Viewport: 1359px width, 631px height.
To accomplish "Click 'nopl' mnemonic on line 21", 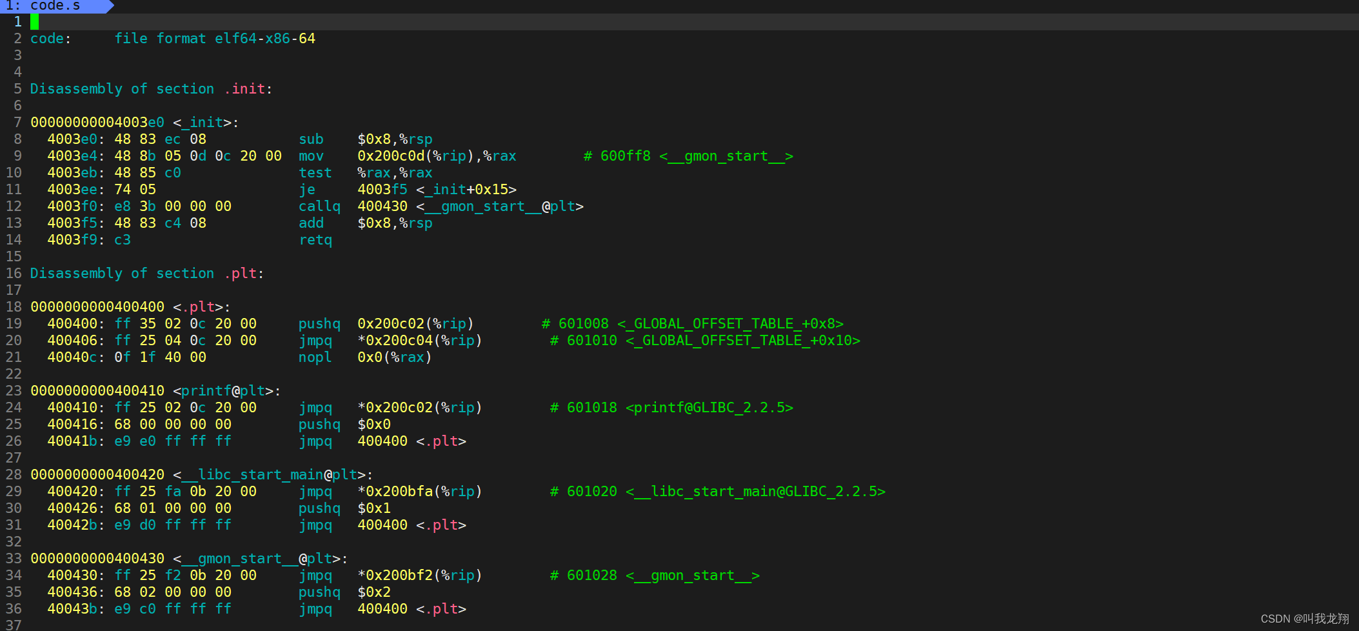I will (x=315, y=357).
